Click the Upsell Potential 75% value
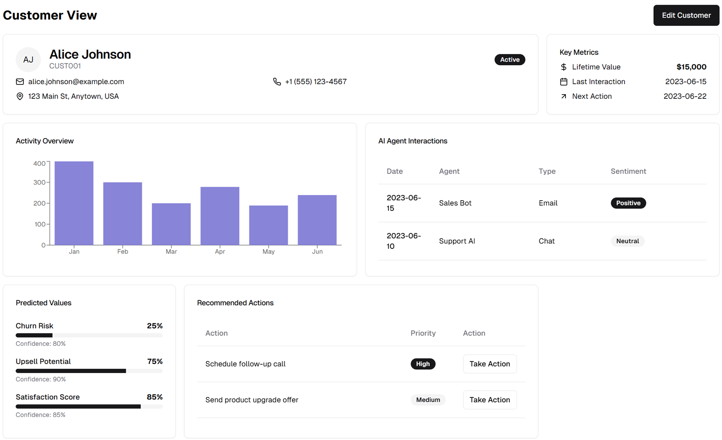722x440 pixels. pos(155,361)
